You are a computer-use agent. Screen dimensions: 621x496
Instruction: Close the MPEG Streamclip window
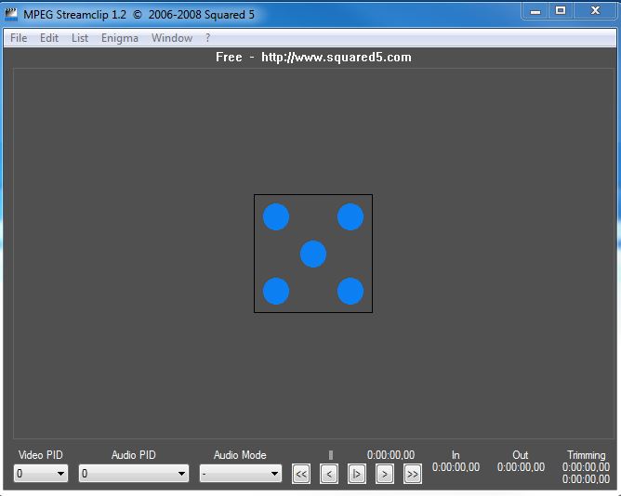595,11
